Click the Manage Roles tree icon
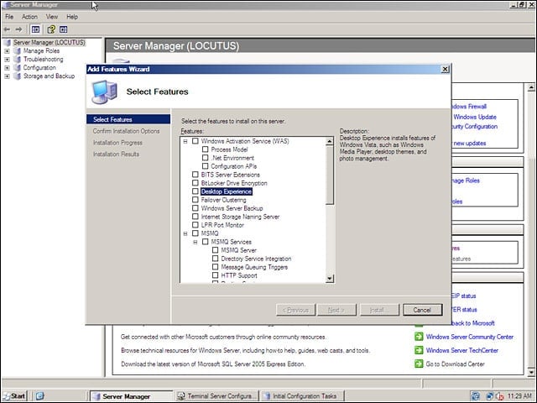Screen dimensions: 537x403 click(x=17, y=50)
